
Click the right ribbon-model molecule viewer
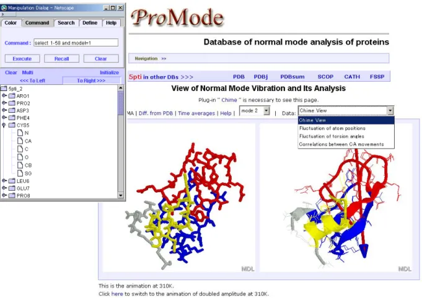[x=336, y=198]
